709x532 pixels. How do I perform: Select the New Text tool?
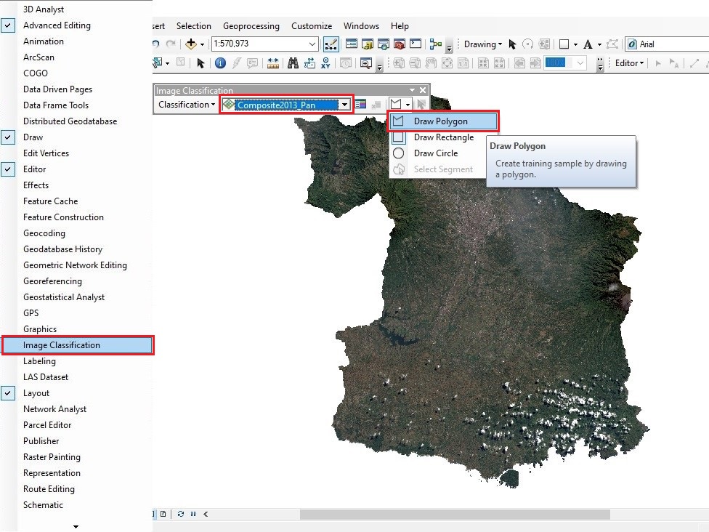coord(588,44)
